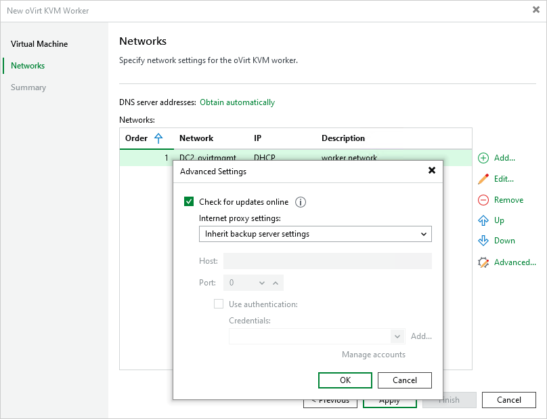Click the Add network icon

coord(483,158)
